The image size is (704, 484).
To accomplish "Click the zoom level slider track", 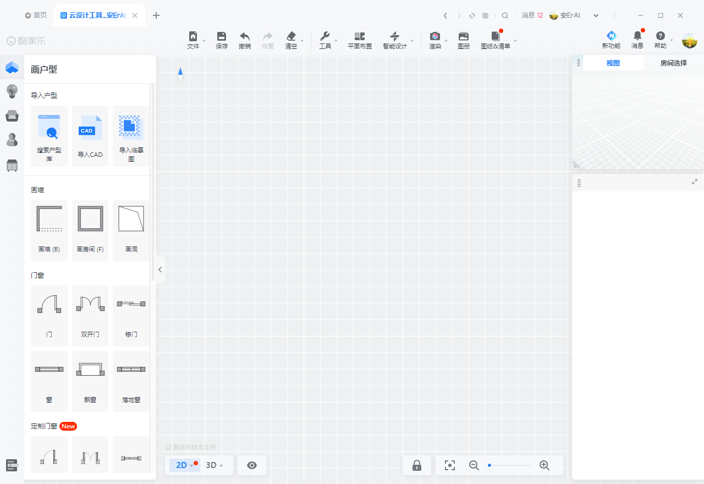I will 509,465.
